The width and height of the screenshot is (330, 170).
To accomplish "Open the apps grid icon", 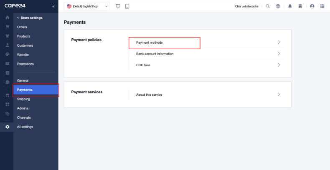I will (x=322, y=6).
